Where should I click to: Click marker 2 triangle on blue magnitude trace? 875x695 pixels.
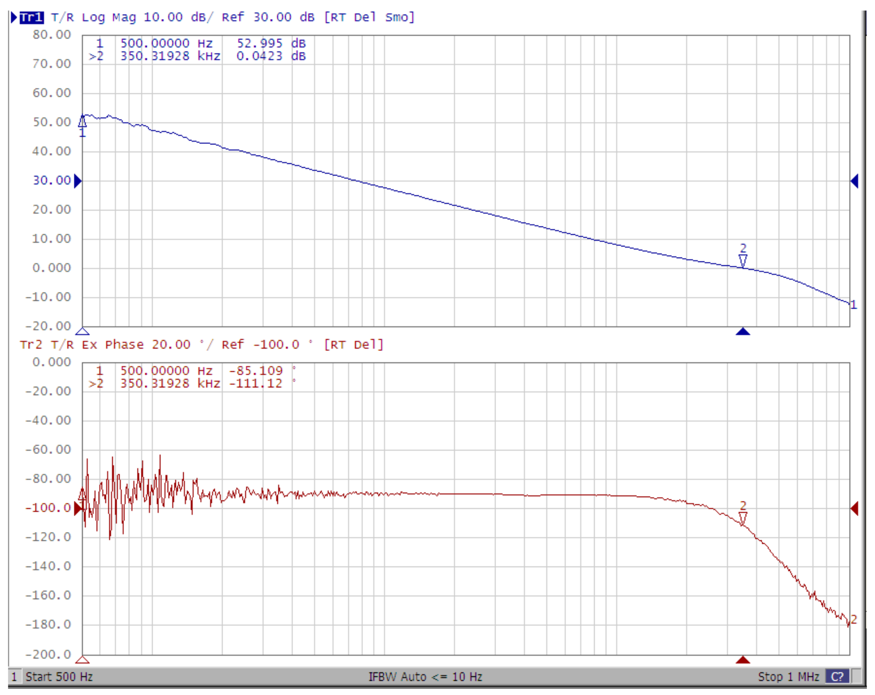tap(743, 261)
